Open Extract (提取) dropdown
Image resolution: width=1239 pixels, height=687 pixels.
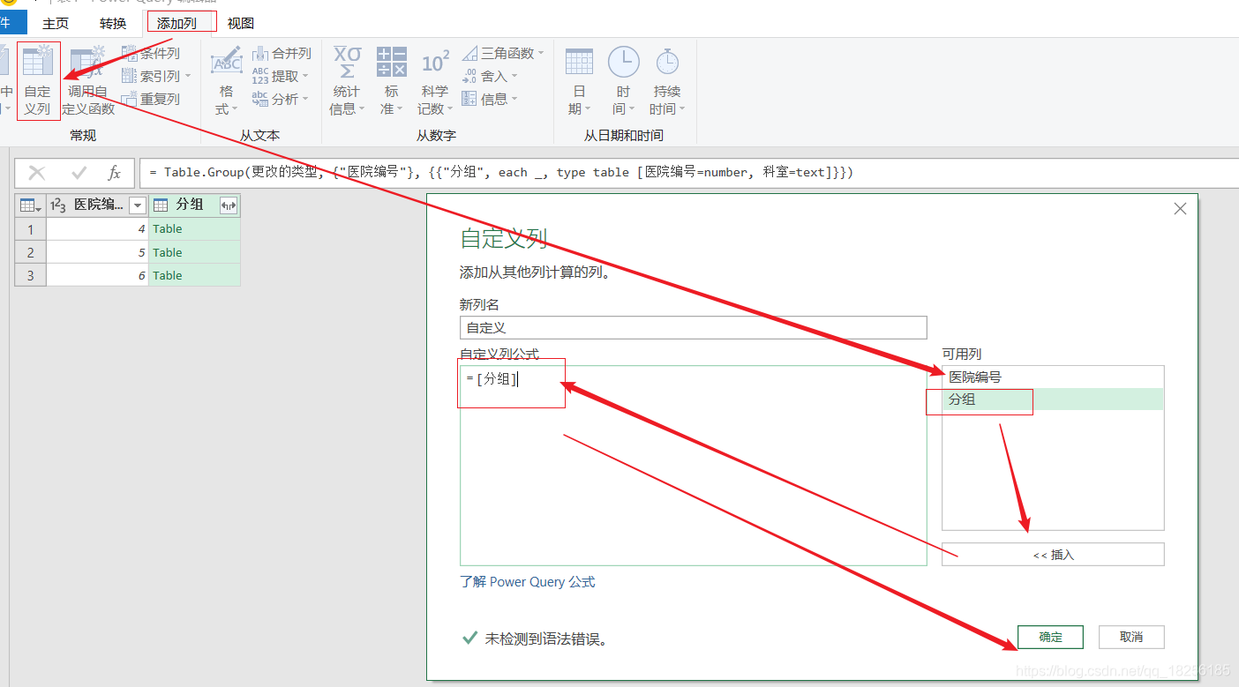[x=280, y=77]
